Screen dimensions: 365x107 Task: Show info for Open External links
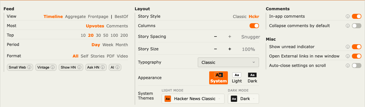(347, 56)
